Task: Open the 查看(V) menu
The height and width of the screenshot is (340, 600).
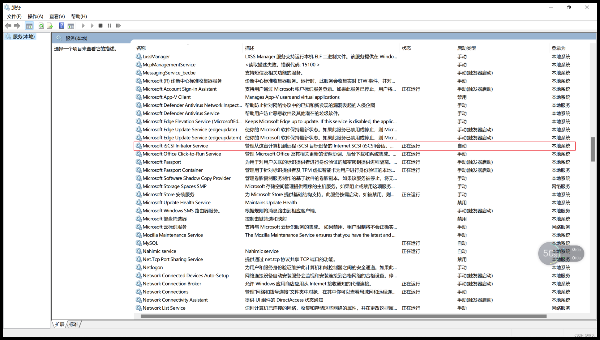Action: coord(57,16)
